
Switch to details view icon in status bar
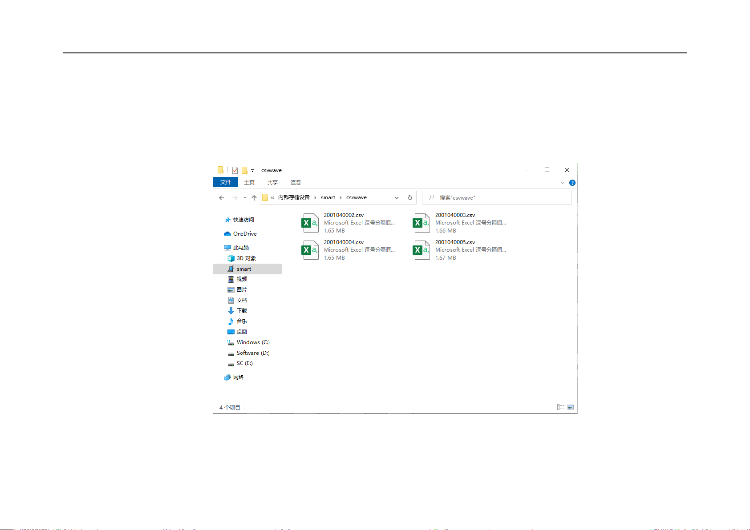pos(561,407)
